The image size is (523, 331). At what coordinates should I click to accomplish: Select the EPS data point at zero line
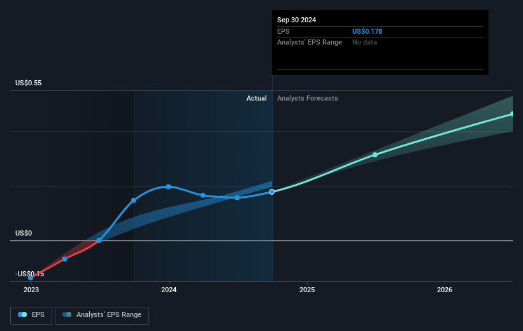(99, 241)
